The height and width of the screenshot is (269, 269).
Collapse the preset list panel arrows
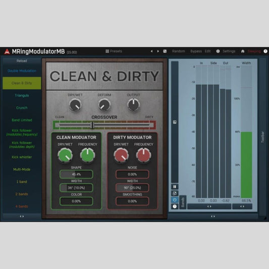(22, 217)
